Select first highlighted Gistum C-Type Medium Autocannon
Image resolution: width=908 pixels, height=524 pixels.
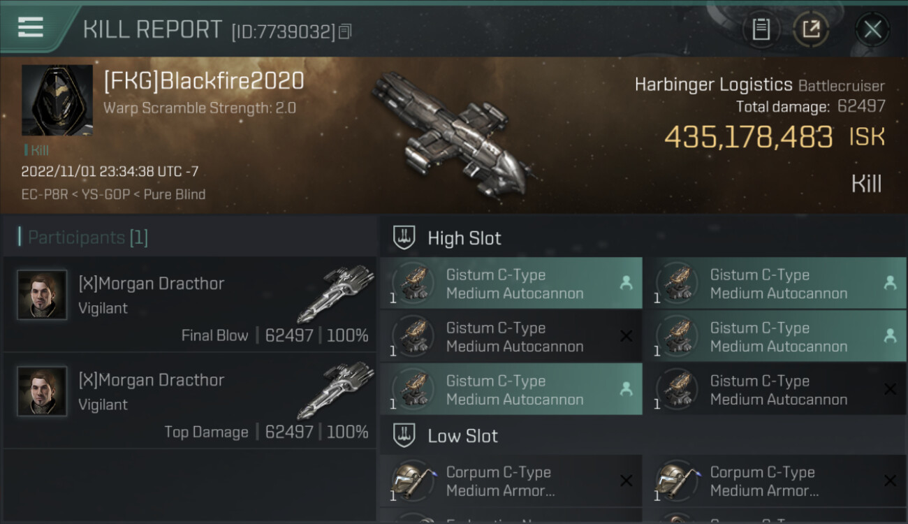(x=511, y=284)
